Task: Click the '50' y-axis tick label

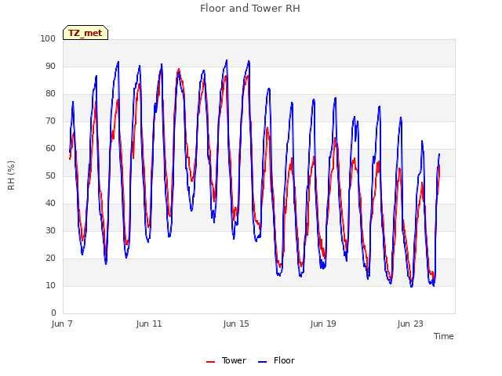Action: (50, 176)
